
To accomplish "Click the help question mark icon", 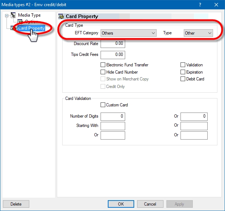I will pyautogui.click(x=200, y=5).
